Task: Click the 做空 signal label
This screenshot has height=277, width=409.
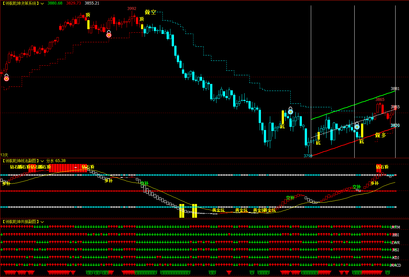Action: (151, 12)
